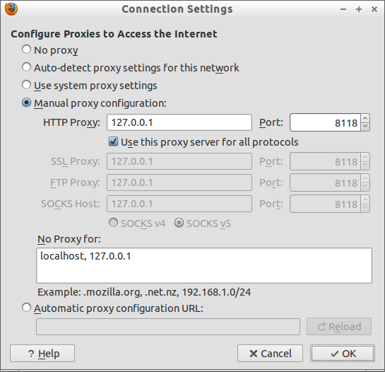Click the HTTP Proxy Port field
The height and width of the screenshot is (372, 385).
(x=325, y=122)
